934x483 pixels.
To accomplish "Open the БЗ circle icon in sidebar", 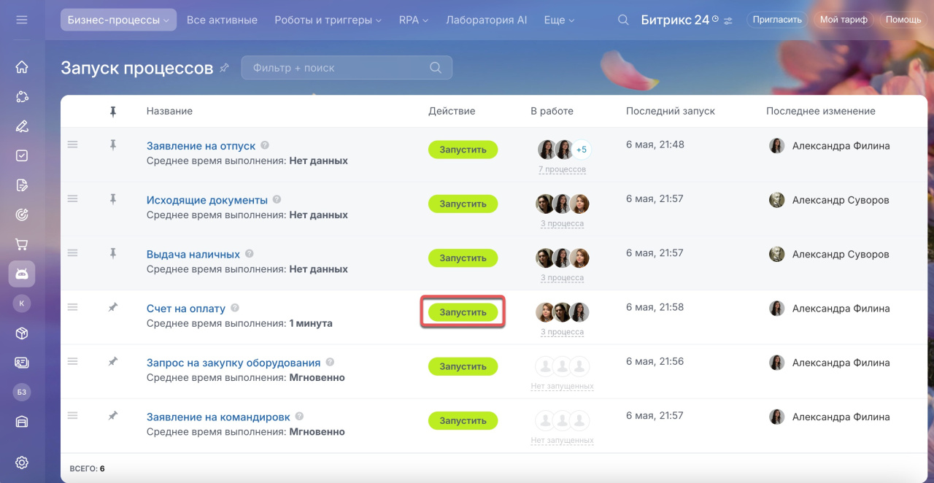I will coord(22,392).
